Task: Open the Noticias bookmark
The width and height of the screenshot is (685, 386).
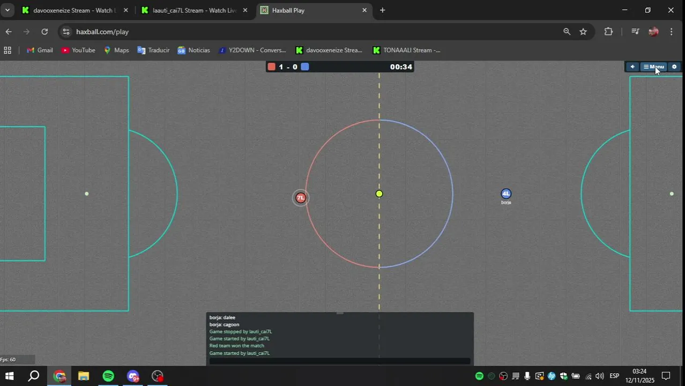Action: click(x=193, y=50)
